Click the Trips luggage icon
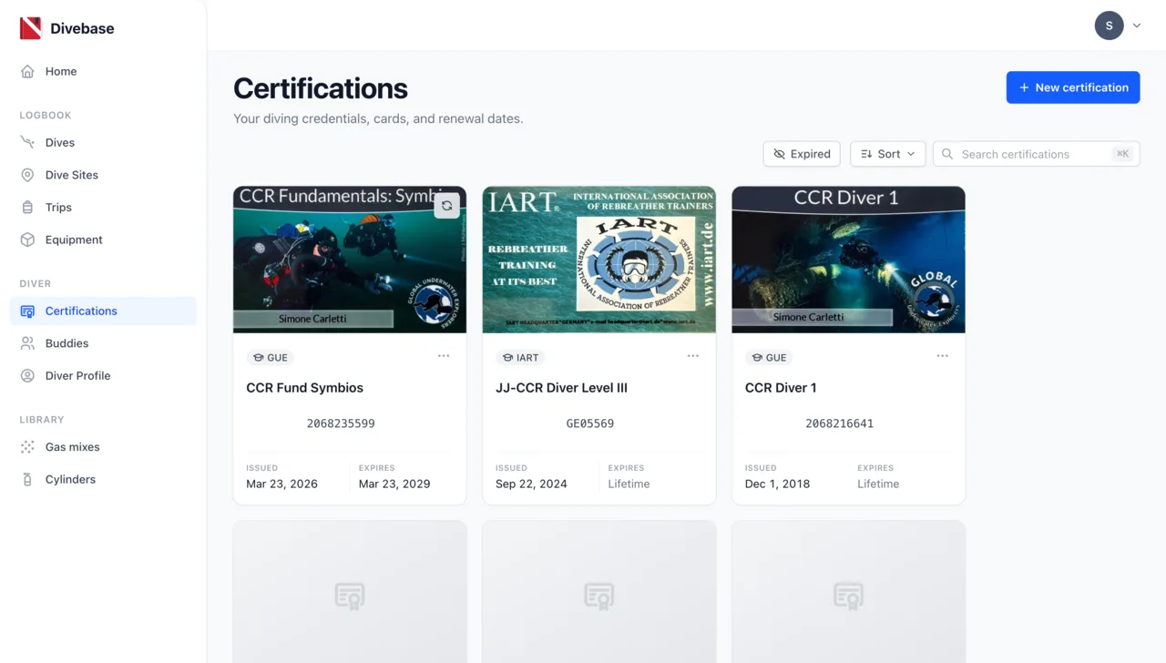 [27, 207]
